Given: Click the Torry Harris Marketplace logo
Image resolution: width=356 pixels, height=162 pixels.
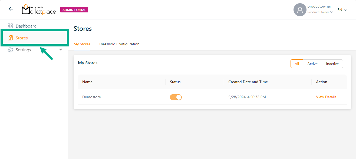Looking at the screenshot, I should (39, 10).
